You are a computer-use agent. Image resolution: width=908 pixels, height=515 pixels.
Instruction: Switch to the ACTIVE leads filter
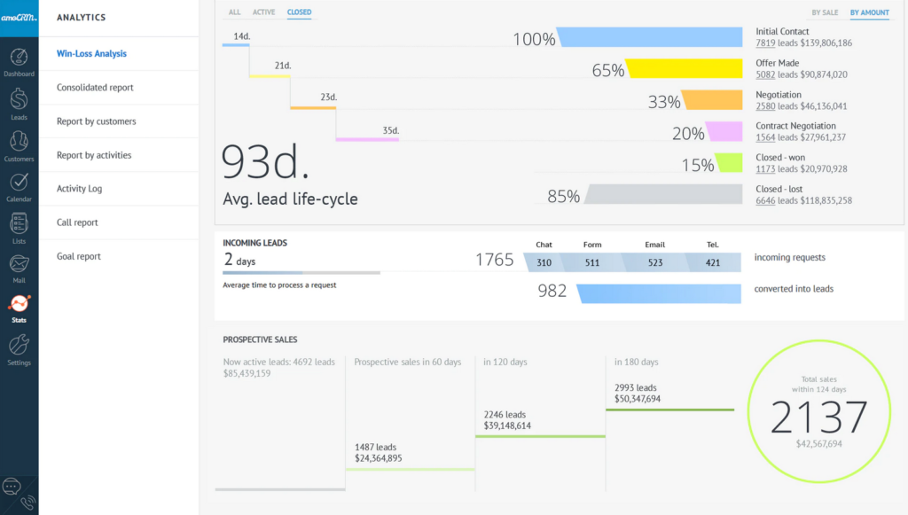tap(263, 12)
